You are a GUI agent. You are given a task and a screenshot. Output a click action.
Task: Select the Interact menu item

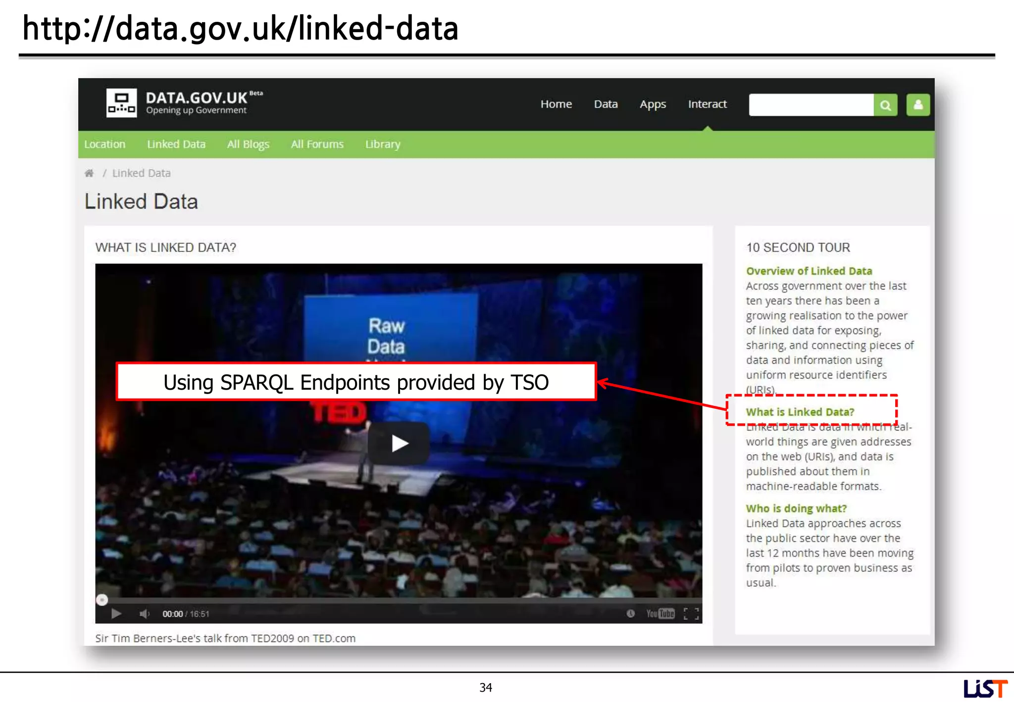pos(707,104)
